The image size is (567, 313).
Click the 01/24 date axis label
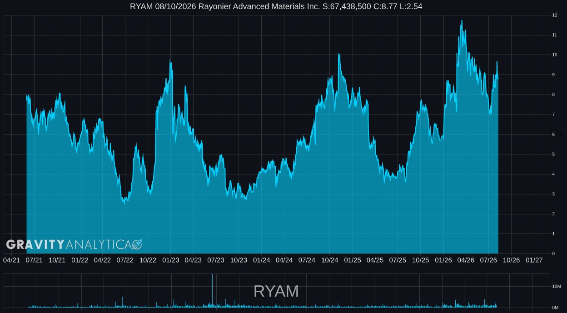261,260
